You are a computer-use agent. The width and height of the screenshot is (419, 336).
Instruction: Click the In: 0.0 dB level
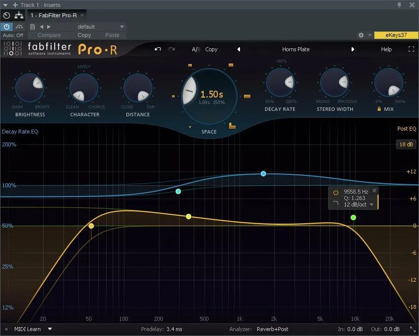tap(350, 329)
